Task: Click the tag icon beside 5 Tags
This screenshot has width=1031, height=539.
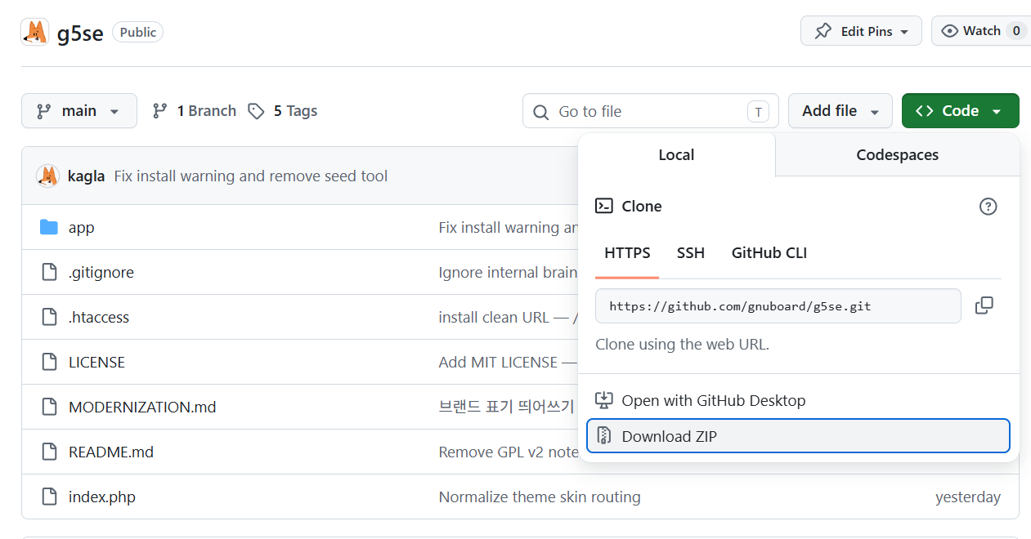Action: (x=257, y=111)
